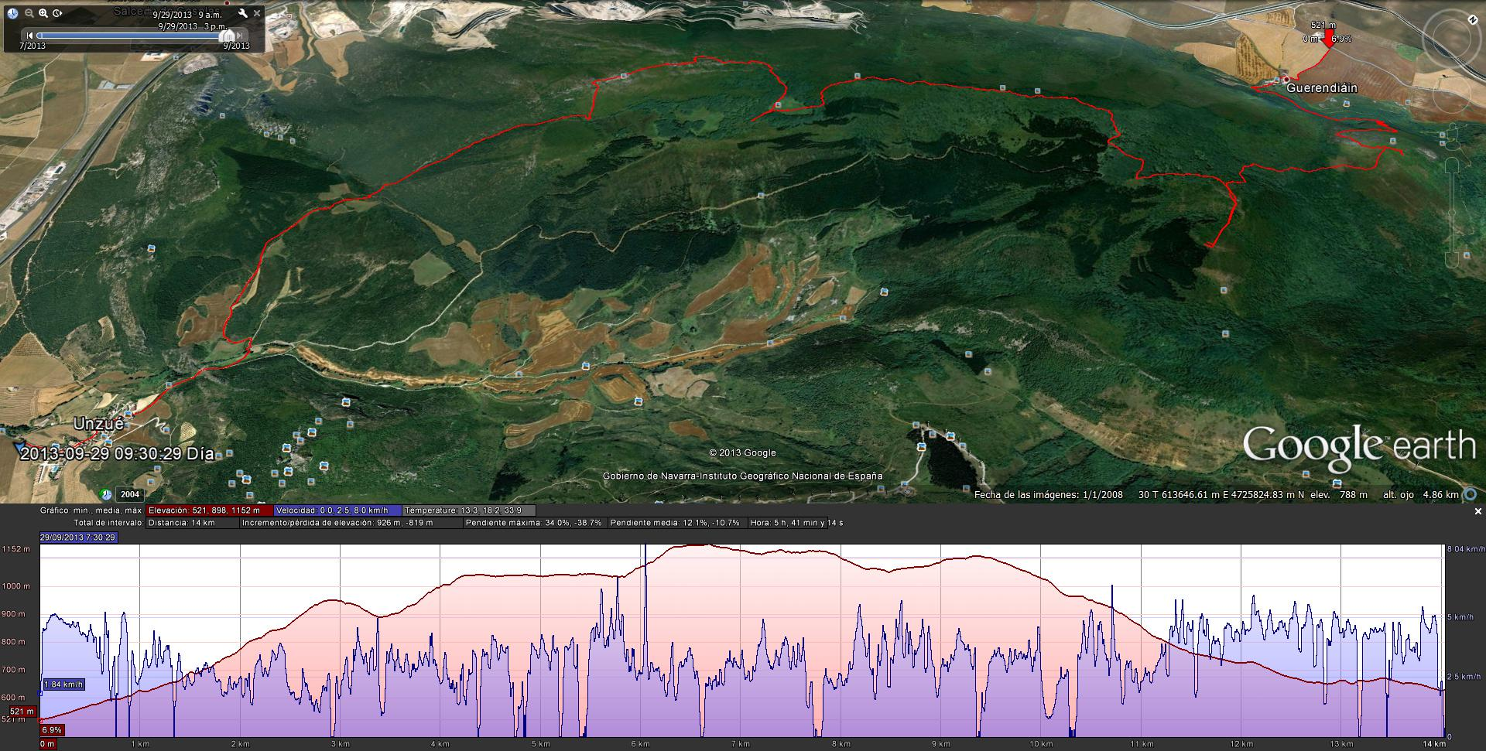Viewport: 1486px width, 751px height.
Task: Click the green clock icon beside 2004
Action: (106, 494)
